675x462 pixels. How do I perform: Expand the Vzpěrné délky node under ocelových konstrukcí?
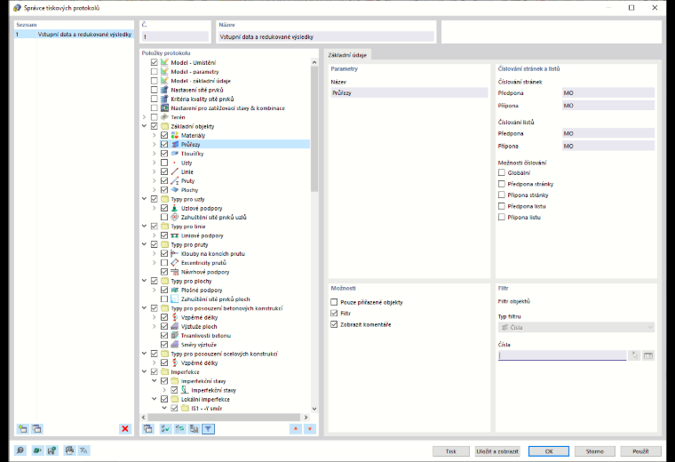point(155,363)
